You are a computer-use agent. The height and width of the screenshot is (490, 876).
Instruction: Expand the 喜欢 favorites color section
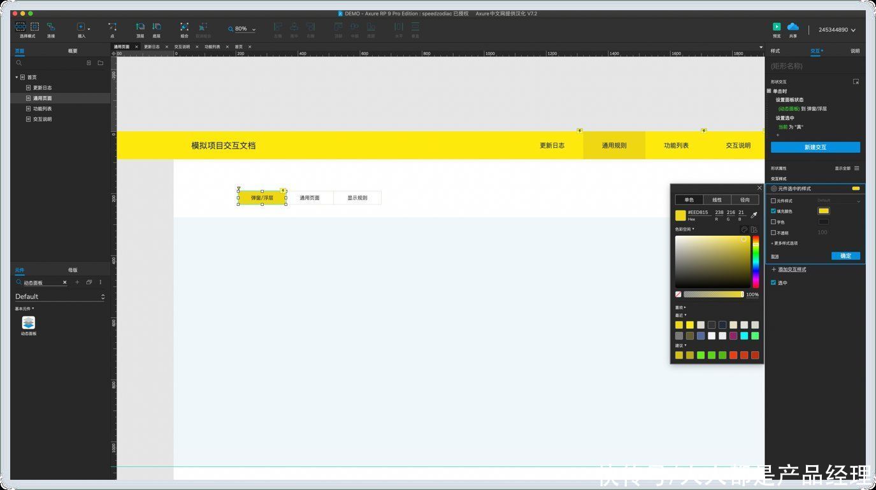pos(680,307)
